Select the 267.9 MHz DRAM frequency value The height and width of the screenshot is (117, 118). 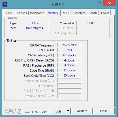pyautogui.click(x=70, y=45)
